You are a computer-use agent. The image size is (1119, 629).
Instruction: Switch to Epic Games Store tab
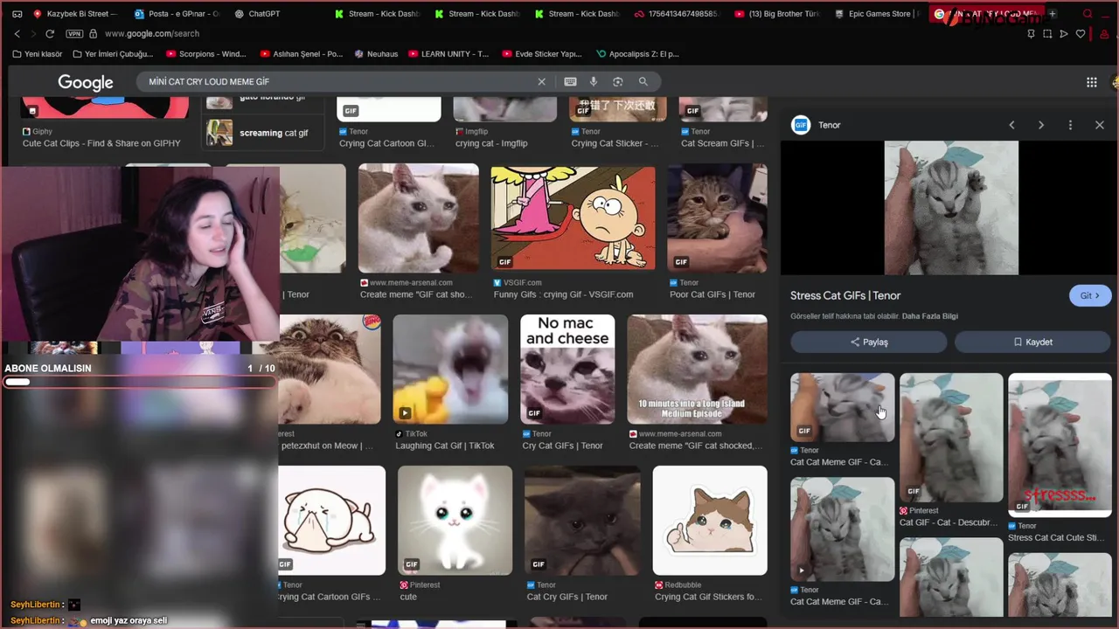(878, 14)
